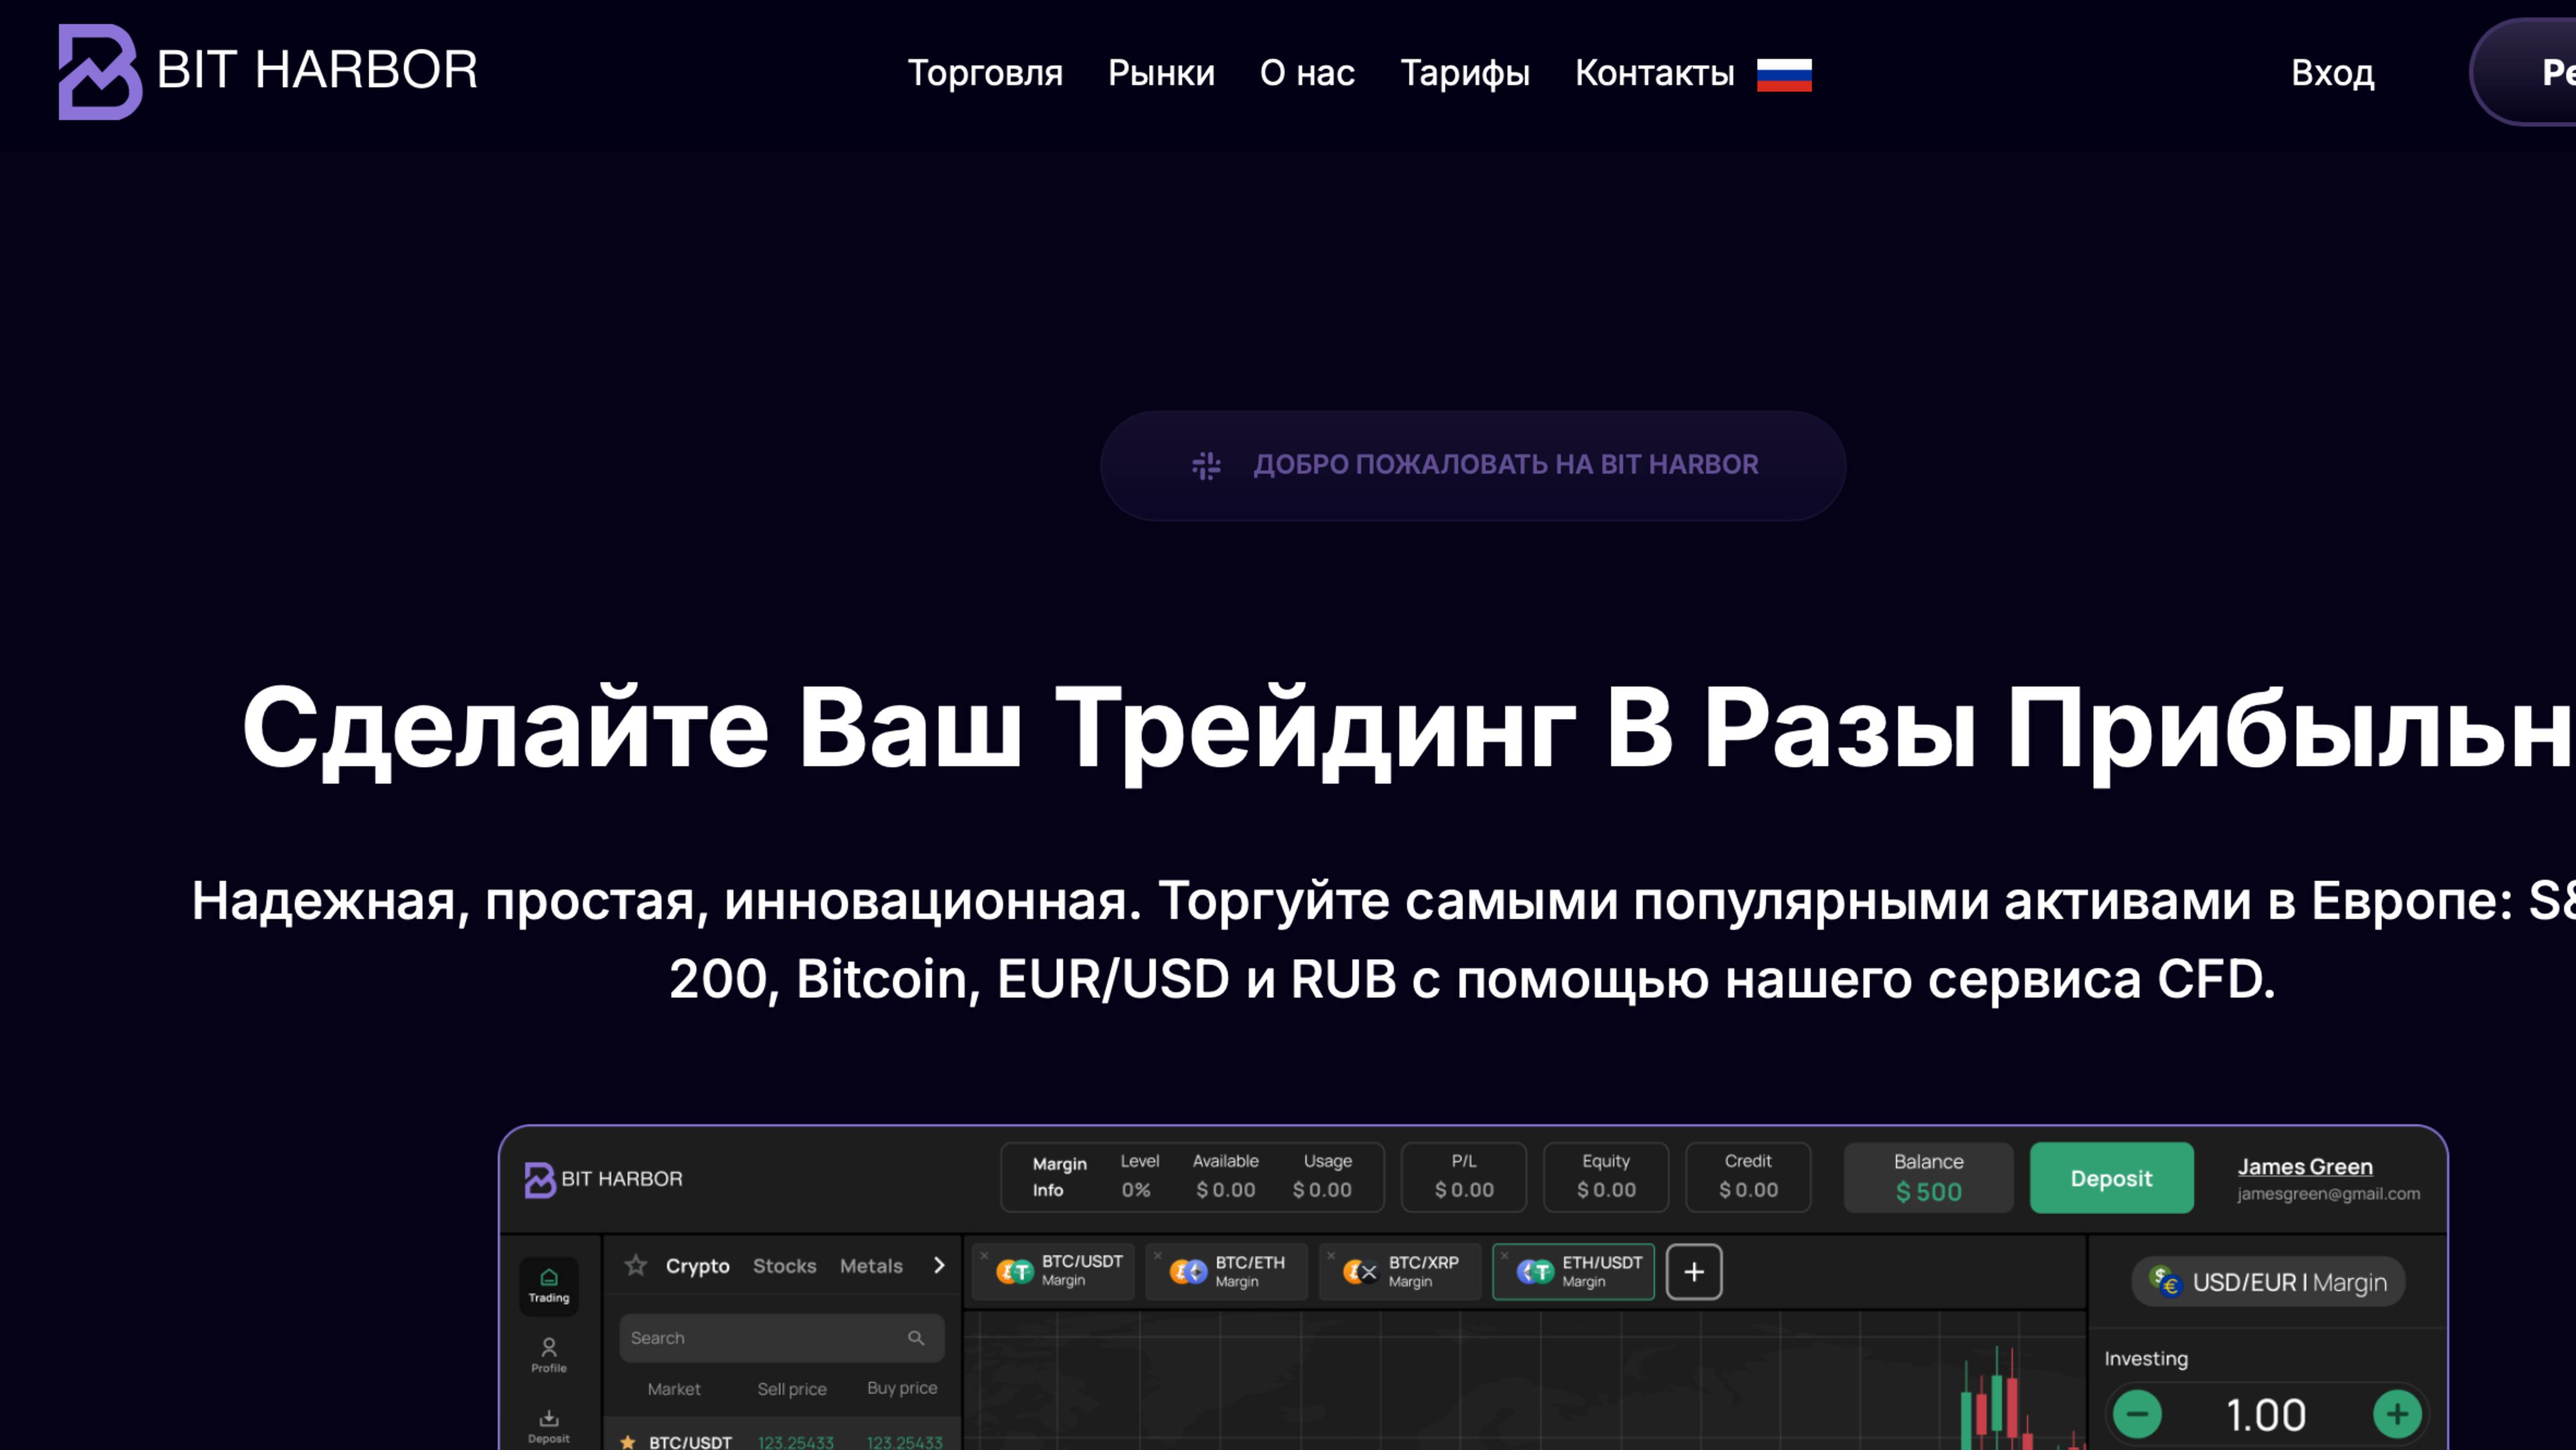Click the favorites star next to Crypto
2576x1450 pixels.
click(636, 1265)
